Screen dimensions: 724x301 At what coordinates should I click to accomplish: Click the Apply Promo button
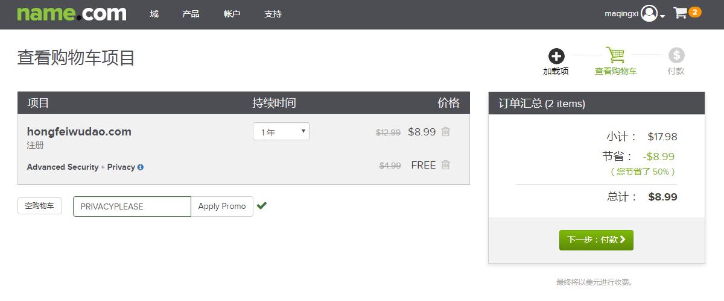(x=222, y=206)
